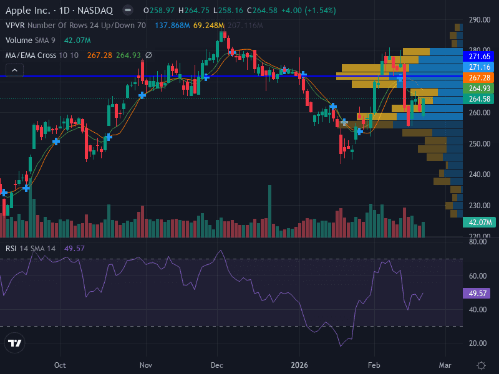Click the 240.00 price axis label
The height and width of the screenshot is (374, 499).
coord(480,175)
